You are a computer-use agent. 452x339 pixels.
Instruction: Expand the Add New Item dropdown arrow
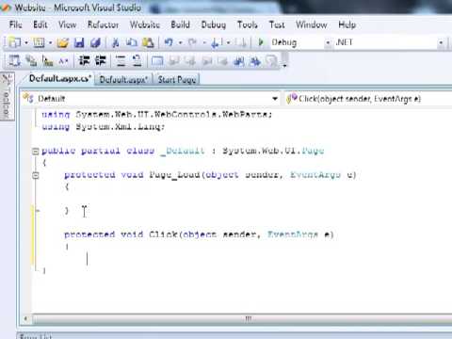[x=51, y=42]
